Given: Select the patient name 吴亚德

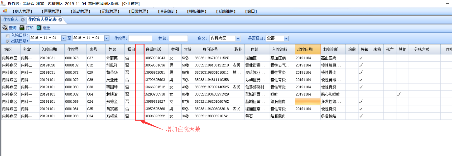Looking at the screenshot, I should 112,80.
